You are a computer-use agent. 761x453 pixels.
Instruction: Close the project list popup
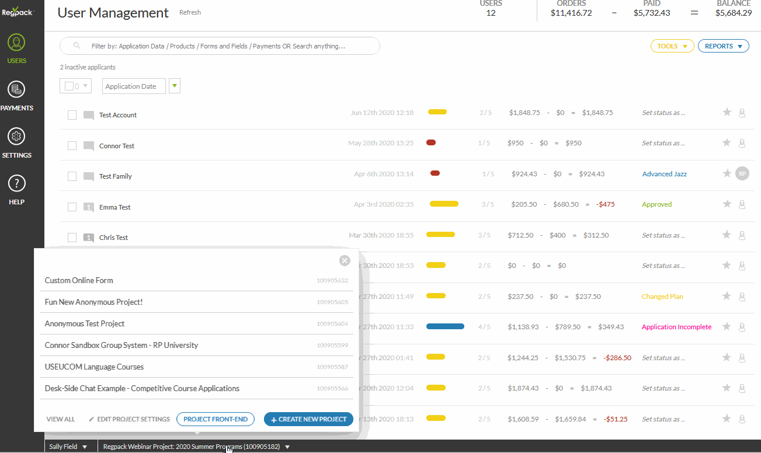coord(345,260)
